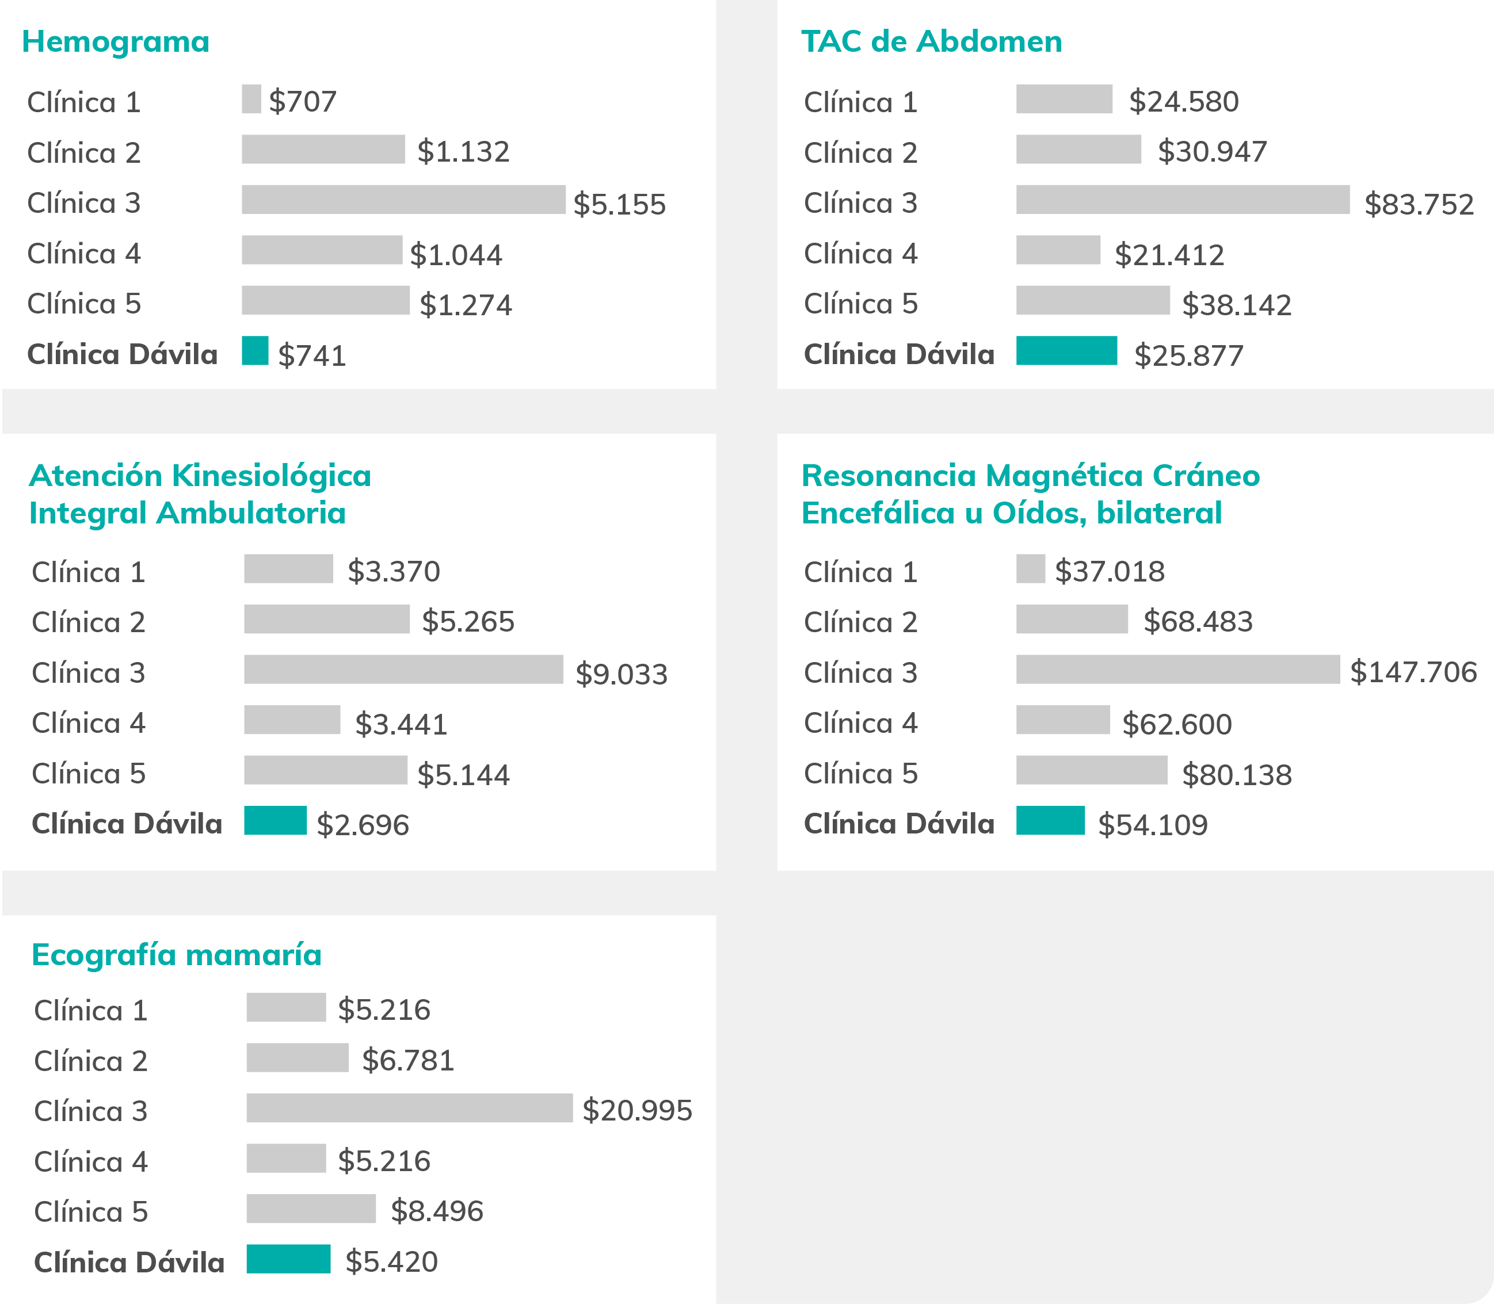Select the teal bar showing $54.109
The width and height of the screenshot is (1494, 1304).
point(1051,820)
